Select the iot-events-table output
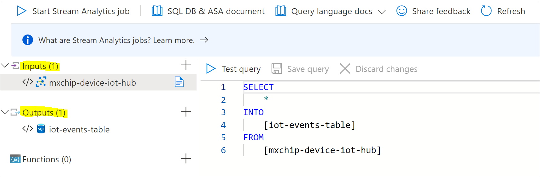 (79, 130)
